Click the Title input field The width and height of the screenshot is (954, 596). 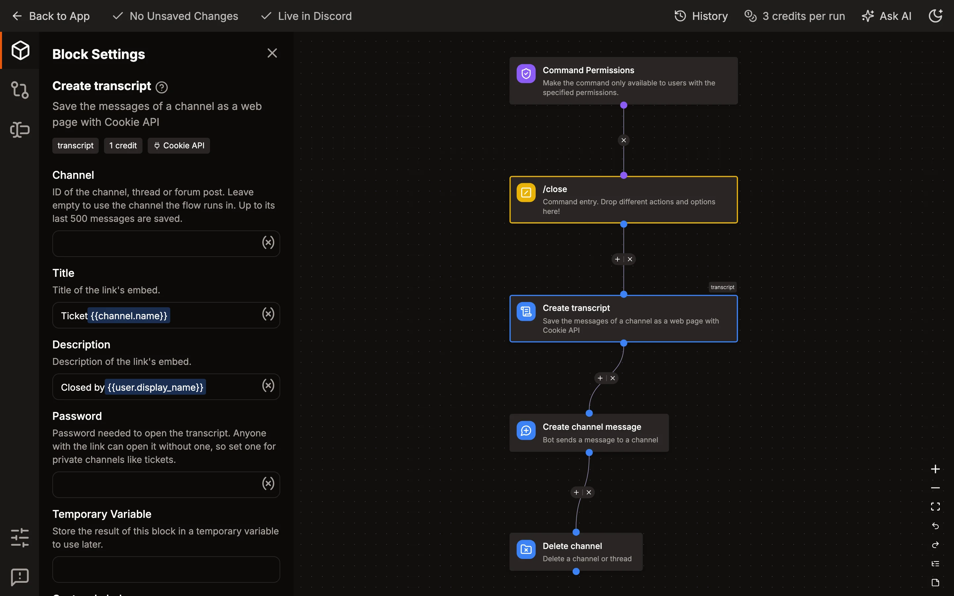point(166,315)
